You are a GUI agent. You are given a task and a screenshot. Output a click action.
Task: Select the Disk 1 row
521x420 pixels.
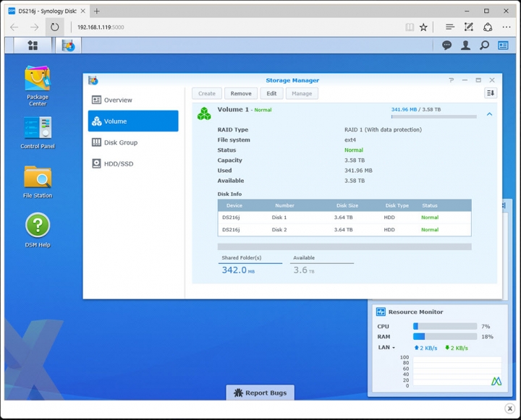[x=344, y=218]
